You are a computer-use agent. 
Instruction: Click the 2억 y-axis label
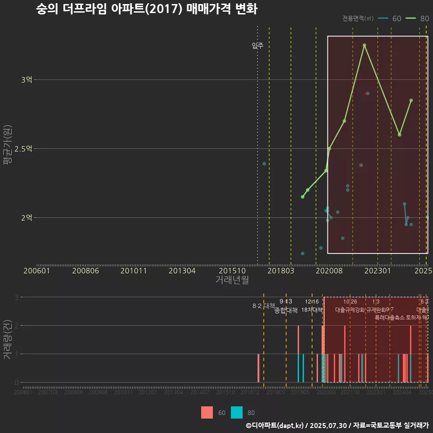point(27,217)
